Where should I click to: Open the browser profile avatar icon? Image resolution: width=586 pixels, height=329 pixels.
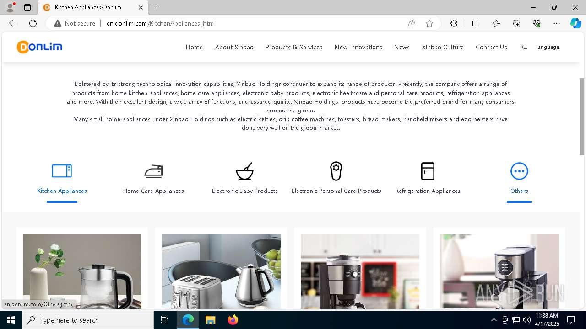pos(10,7)
